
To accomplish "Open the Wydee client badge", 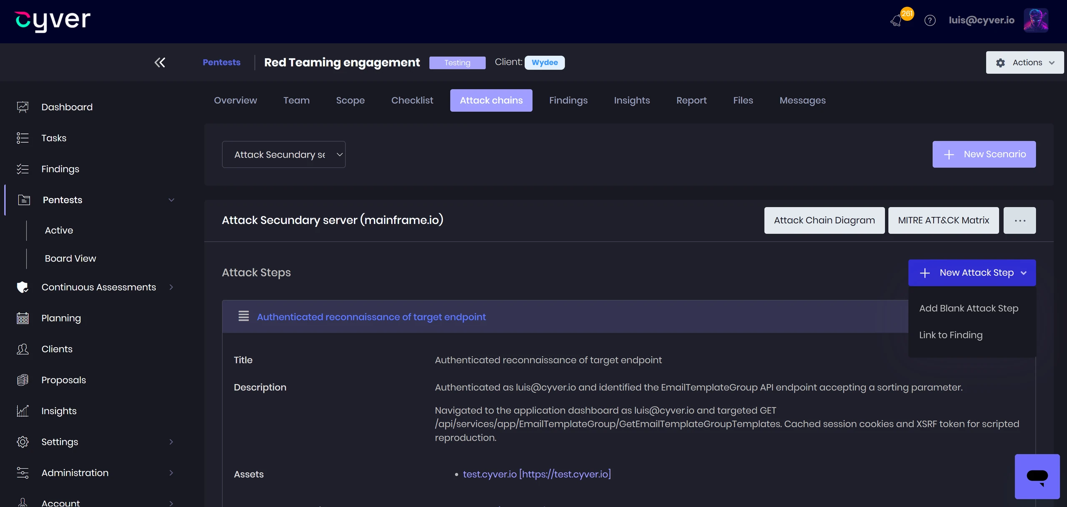I will [x=545, y=62].
